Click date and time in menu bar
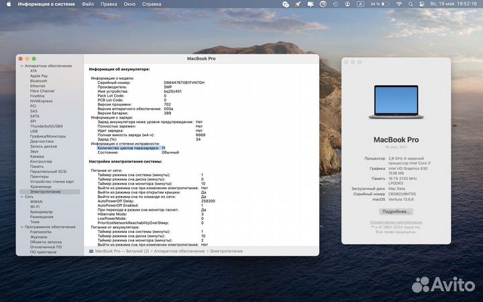Image resolution: width=483 pixels, height=302 pixels. point(453,4)
